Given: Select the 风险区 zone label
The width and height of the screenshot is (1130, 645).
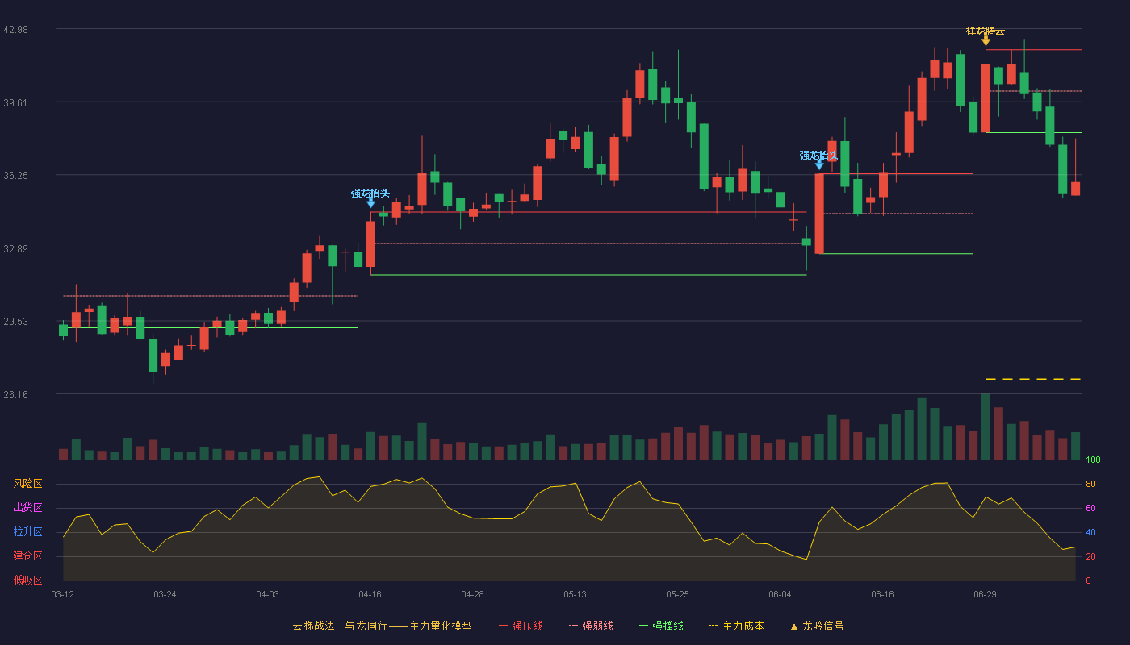Looking at the screenshot, I should (x=27, y=484).
